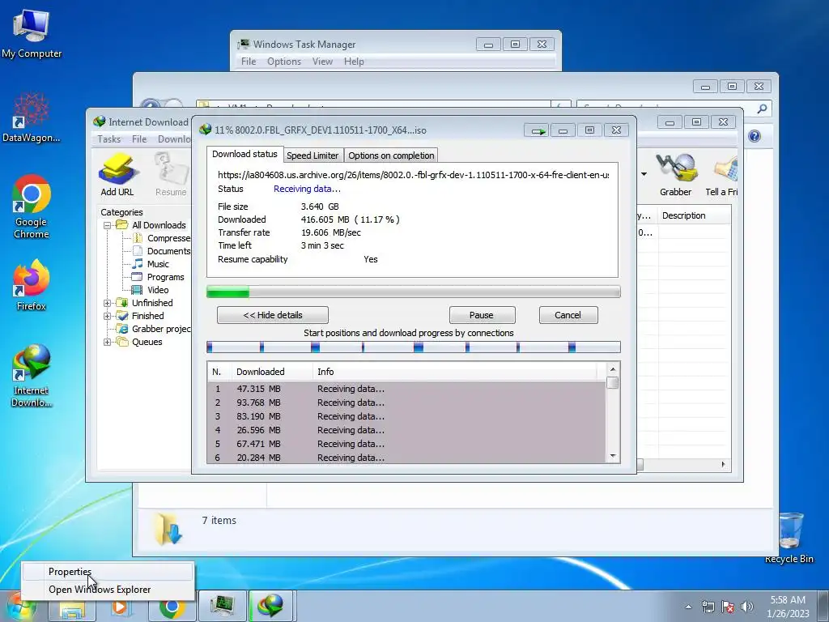Open the Grabber tool in IDM
The height and width of the screenshot is (622, 829).
point(675,175)
